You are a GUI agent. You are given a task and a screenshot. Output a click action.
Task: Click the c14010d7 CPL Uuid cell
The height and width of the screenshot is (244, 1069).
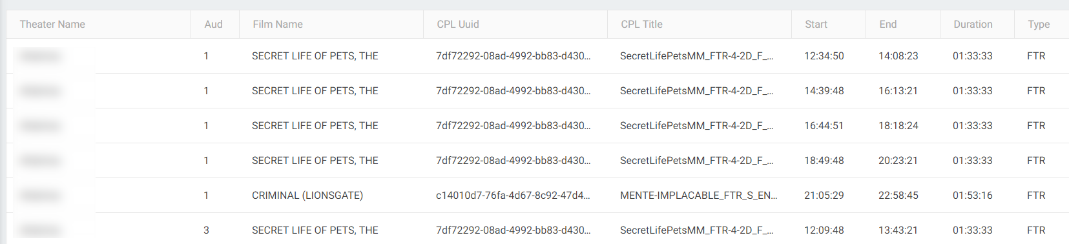[513, 196]
